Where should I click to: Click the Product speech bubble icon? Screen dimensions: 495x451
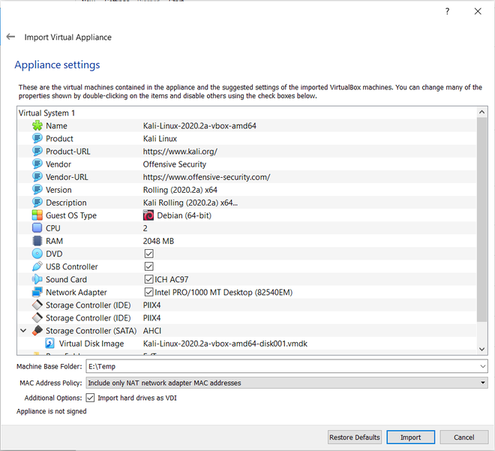[x=37, y=138]
